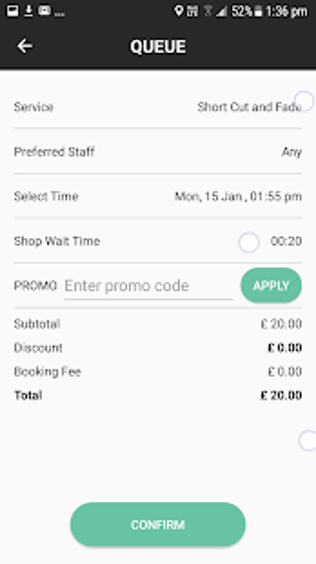
Task: Pick a different time than 01:55 pm
Action: (x=238, y=196)
